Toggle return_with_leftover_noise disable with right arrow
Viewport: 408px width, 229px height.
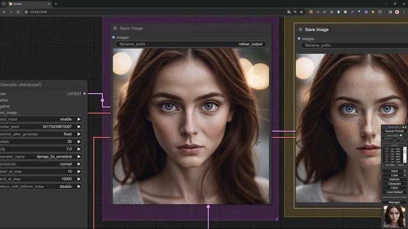point(79,186)
